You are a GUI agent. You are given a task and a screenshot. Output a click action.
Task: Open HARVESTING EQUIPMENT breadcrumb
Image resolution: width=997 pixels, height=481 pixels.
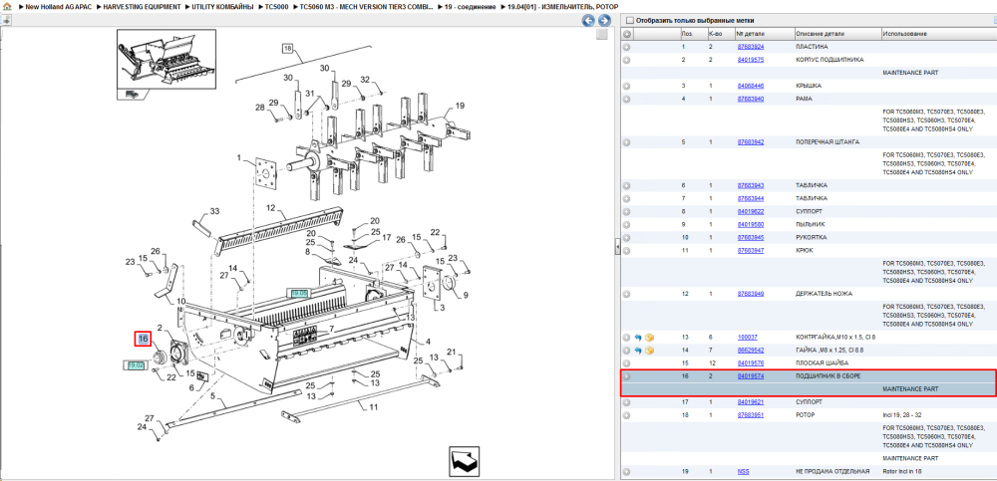point(143,6)
